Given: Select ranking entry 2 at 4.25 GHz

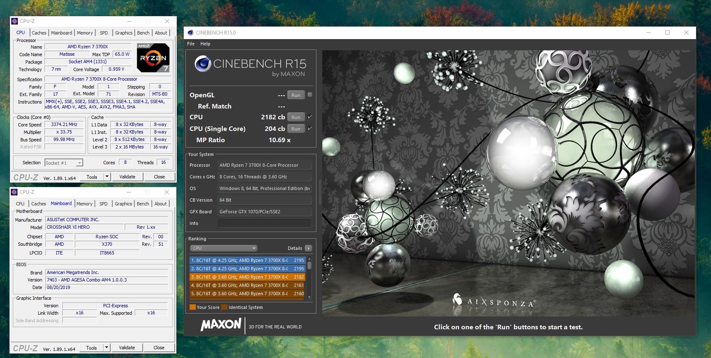Looking at the screenshot, I should [x=248, y=269].
